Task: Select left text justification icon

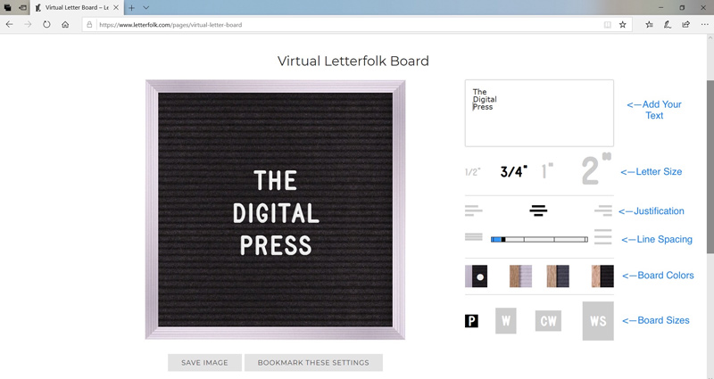Action: click(473, 210)
